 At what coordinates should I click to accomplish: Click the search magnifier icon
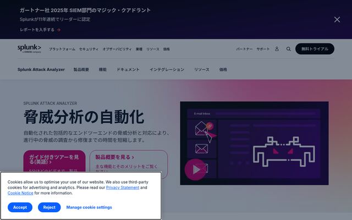(288, 49)
